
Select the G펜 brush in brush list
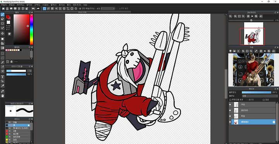coord(18,131)
